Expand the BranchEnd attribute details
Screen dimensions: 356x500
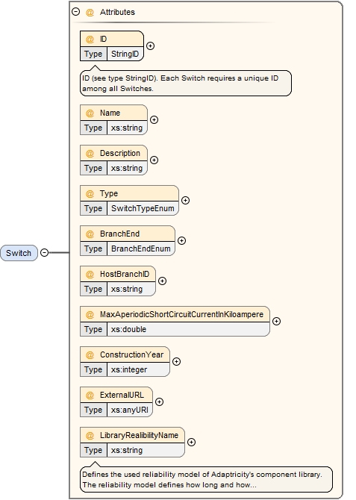click(x=181, y=241)
